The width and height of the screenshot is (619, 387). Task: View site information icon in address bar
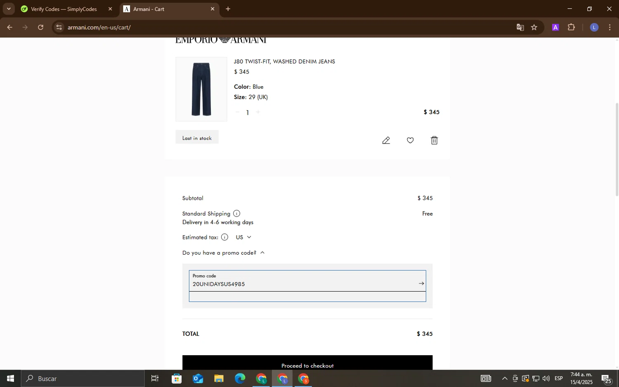[59, 27]
